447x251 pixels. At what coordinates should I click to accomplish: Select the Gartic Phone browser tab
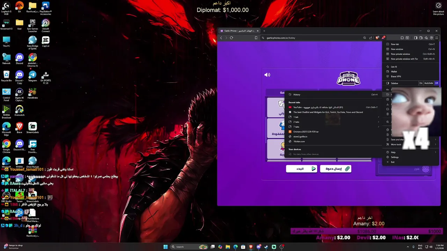(240, 31)
